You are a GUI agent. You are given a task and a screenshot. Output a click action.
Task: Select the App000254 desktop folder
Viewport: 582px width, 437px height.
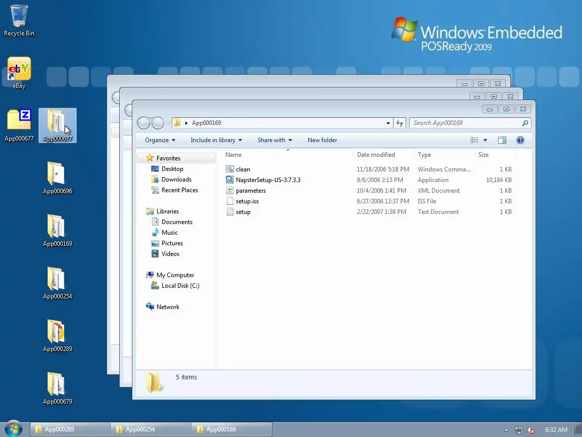pos(57,283)
